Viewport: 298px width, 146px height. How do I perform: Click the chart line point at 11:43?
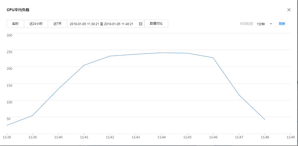coord(136,54)
